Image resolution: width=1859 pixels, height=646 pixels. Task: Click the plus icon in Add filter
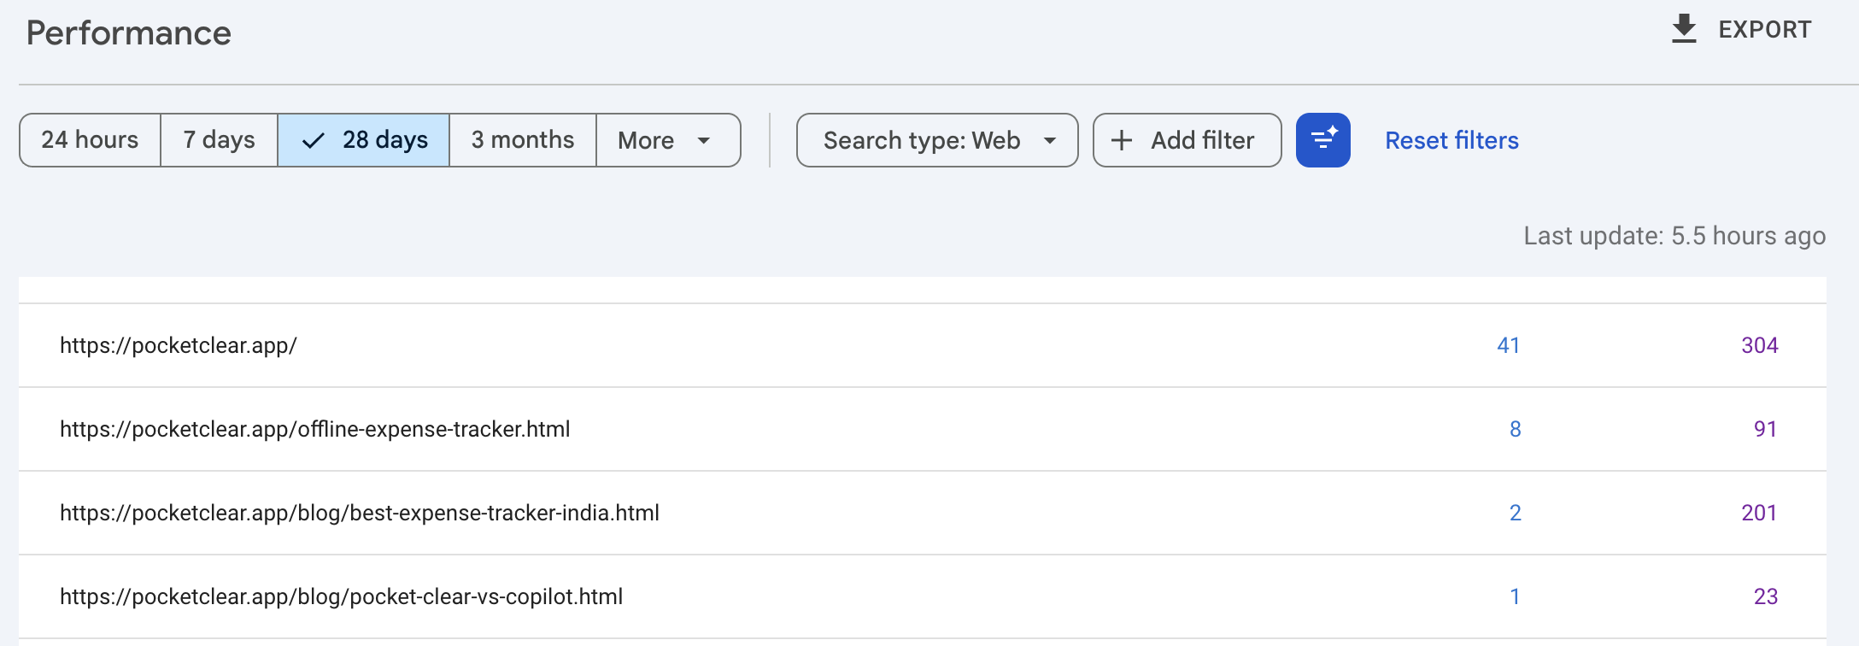click(1122, 140)
